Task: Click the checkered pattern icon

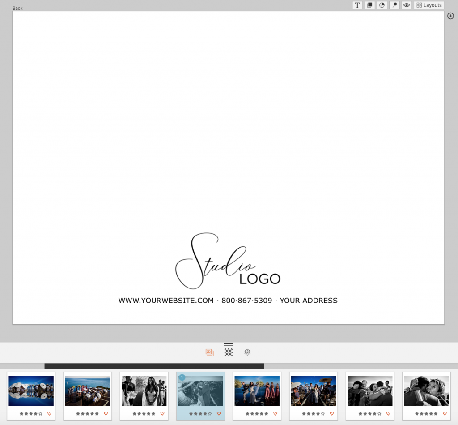Action: (229, 352)
